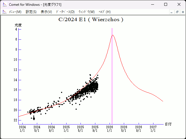Click the 光度 magnitude axis label
The height and width of the screenshot is (139, 186).
pyautogui.click(x=18, y=25)
